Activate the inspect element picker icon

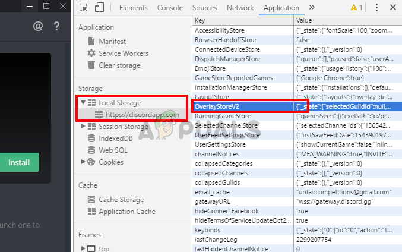coord(83,8)
